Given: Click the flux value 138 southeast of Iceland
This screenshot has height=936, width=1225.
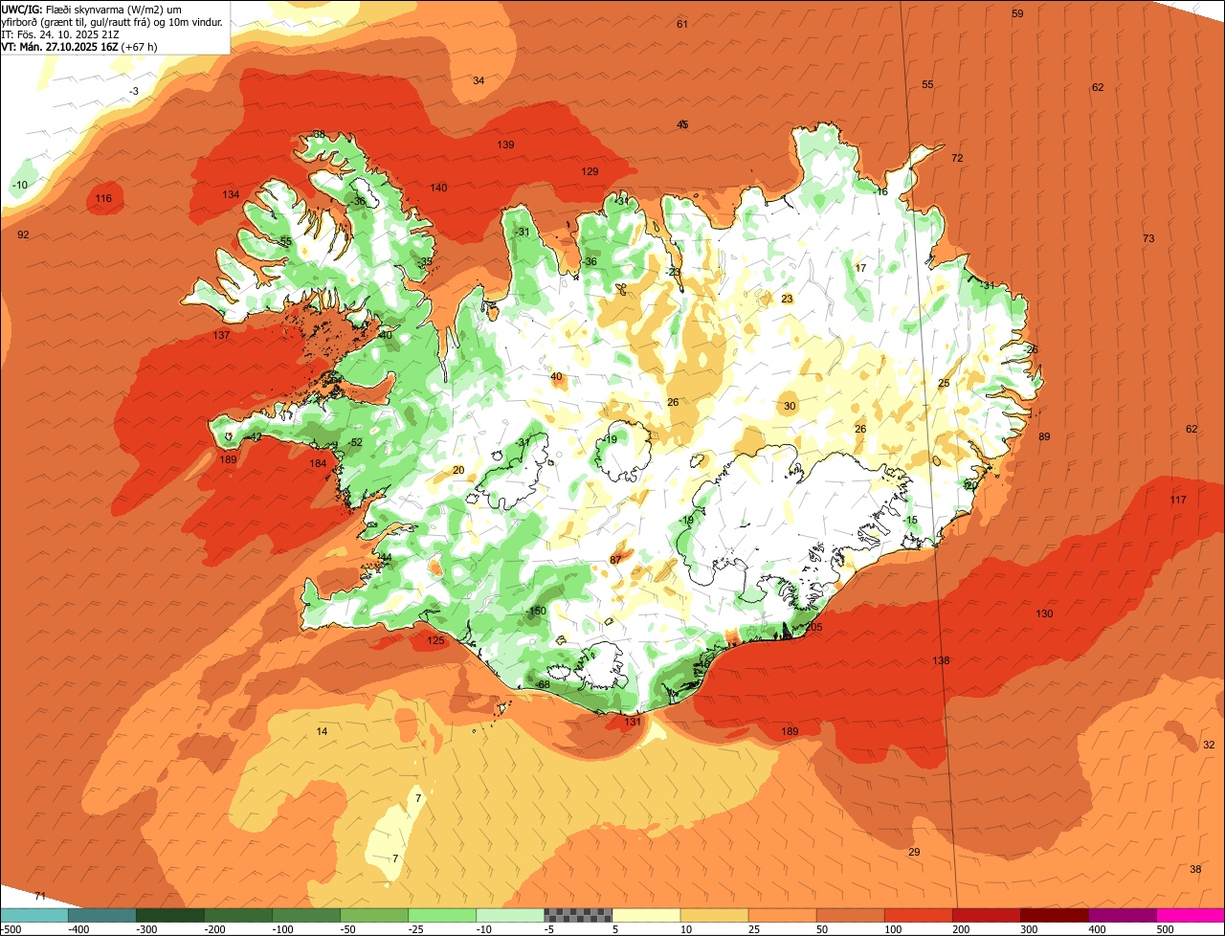Looking at the screenshot, I should tap(941, 660).
